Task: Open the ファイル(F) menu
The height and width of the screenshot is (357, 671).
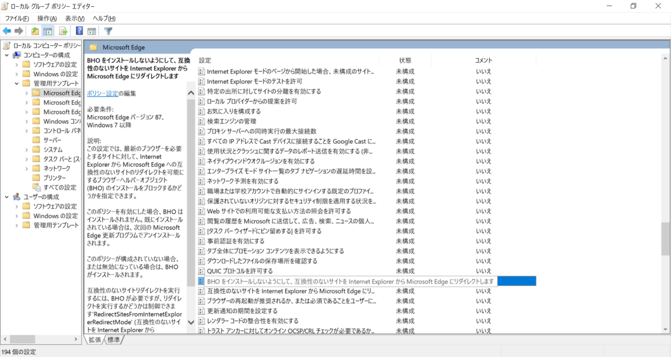Action: click(x=17, y=18)
